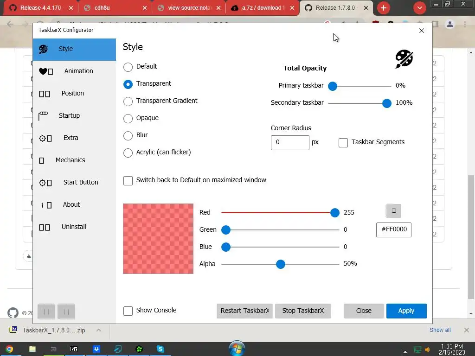Click the Secondary taskbar opacity slider handle

pyautogui.click(x=386, y=103)
